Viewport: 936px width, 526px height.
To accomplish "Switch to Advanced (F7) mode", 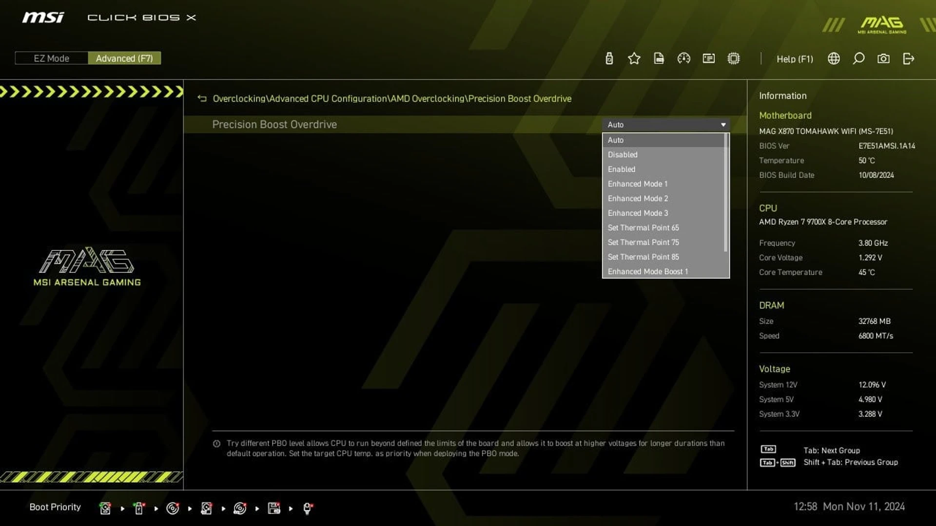I will (x=124, y=58).
